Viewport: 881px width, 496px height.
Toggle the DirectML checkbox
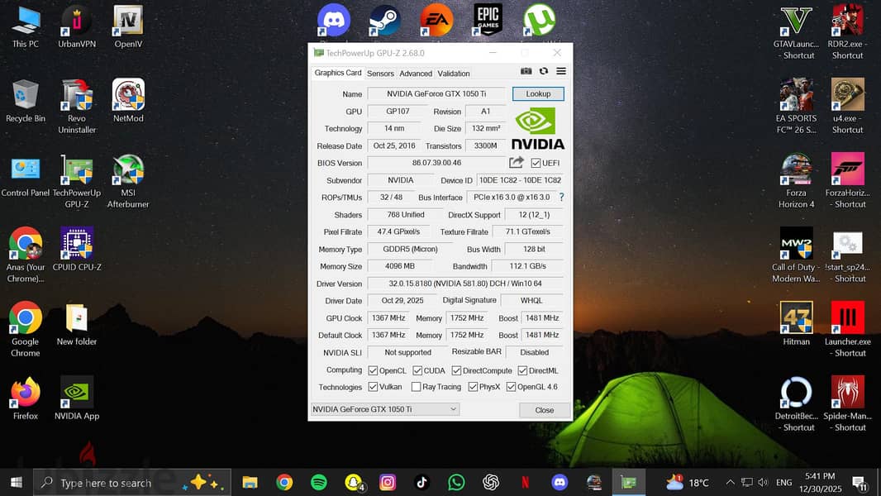(x=522, y=370)
